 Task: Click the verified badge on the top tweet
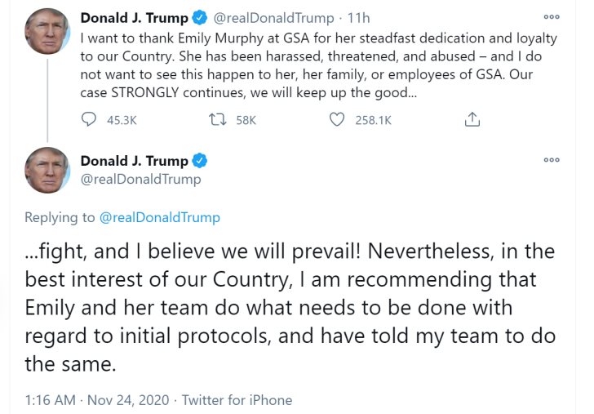[x=200, y=18]
